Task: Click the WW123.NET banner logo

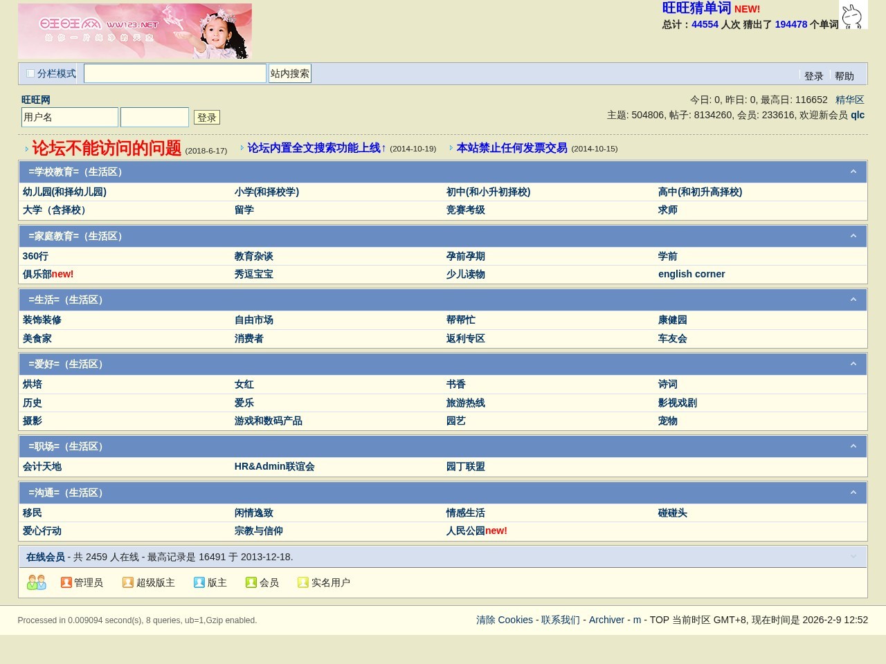Action: (135, 31)
